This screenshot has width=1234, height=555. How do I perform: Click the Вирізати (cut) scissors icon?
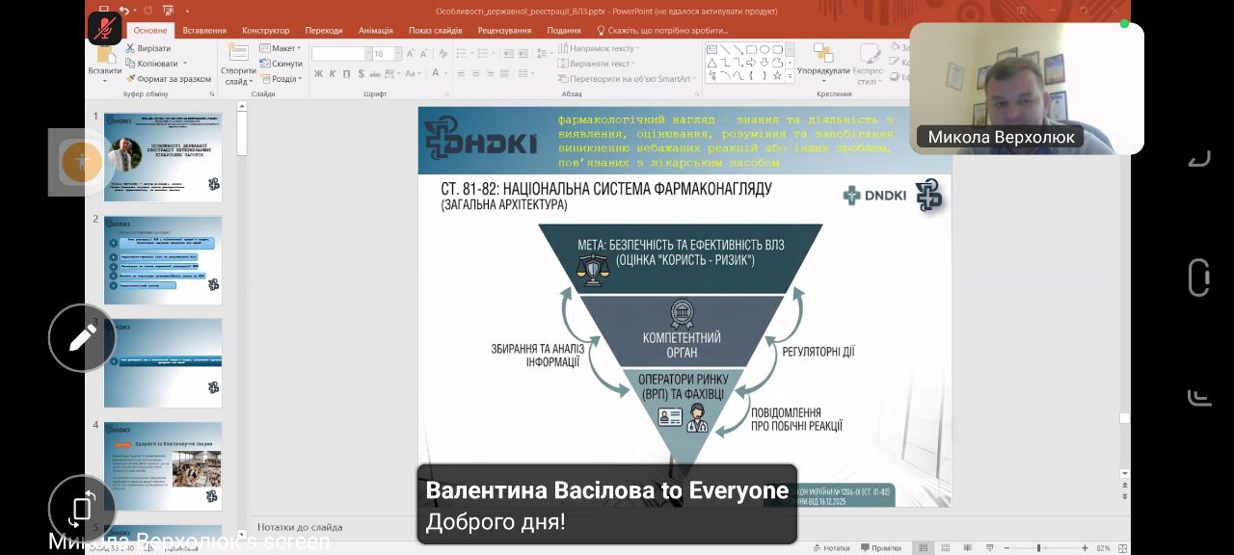point(130,48)
